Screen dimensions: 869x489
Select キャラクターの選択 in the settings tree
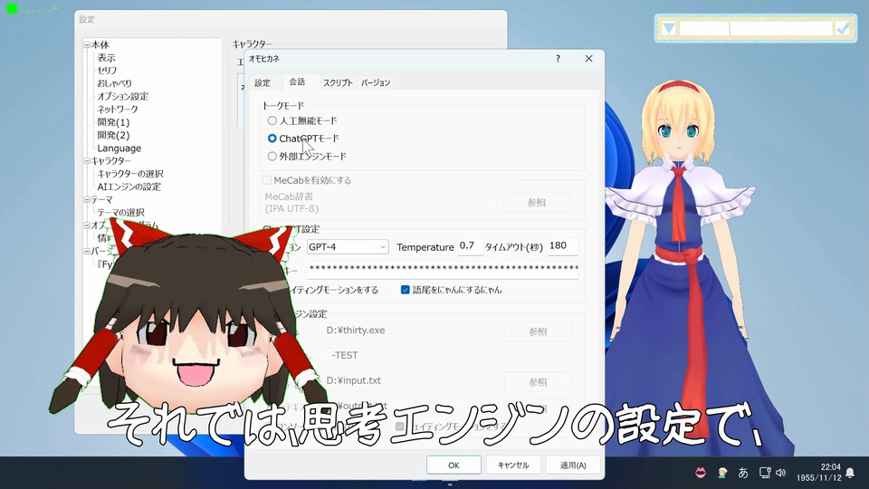click(x=130, y=174)
